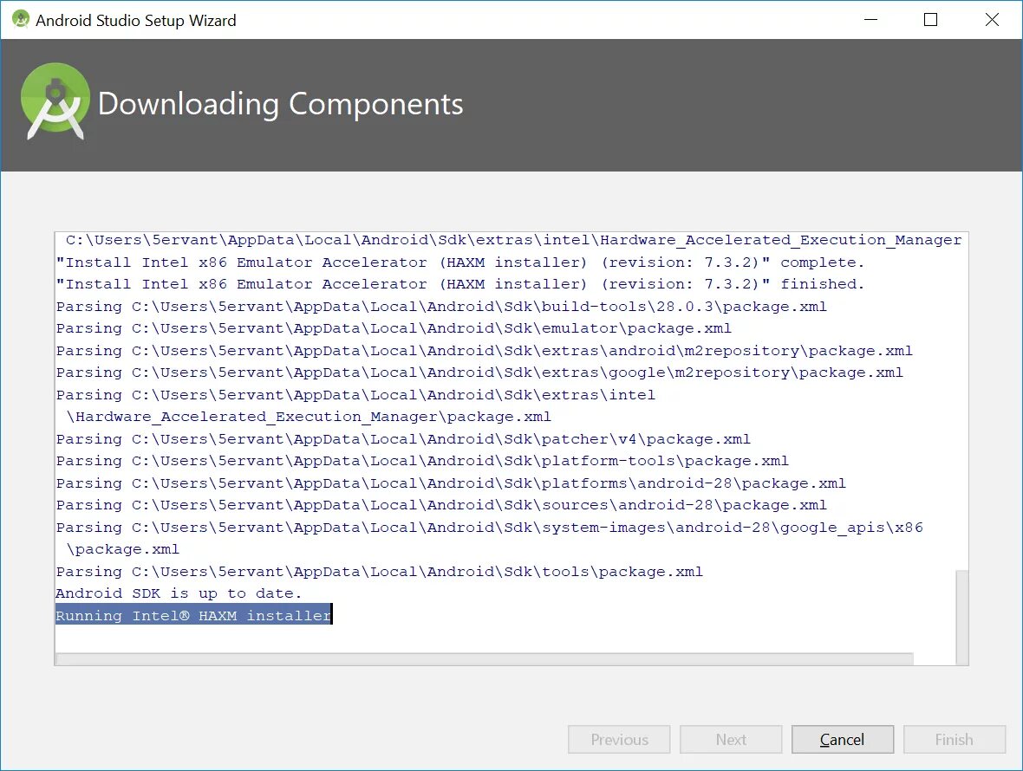Click the line parsing Sdk\extras\intel

click(355, 394)
